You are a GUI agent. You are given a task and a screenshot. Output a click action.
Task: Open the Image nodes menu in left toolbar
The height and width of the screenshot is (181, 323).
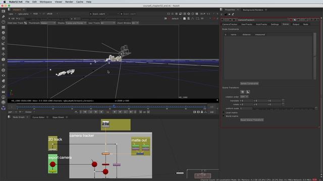click(x=4, y=11)
